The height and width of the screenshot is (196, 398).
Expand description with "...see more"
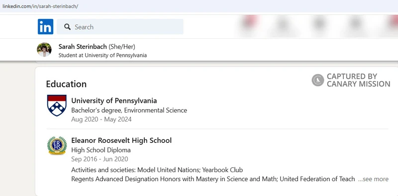(373, 179)
